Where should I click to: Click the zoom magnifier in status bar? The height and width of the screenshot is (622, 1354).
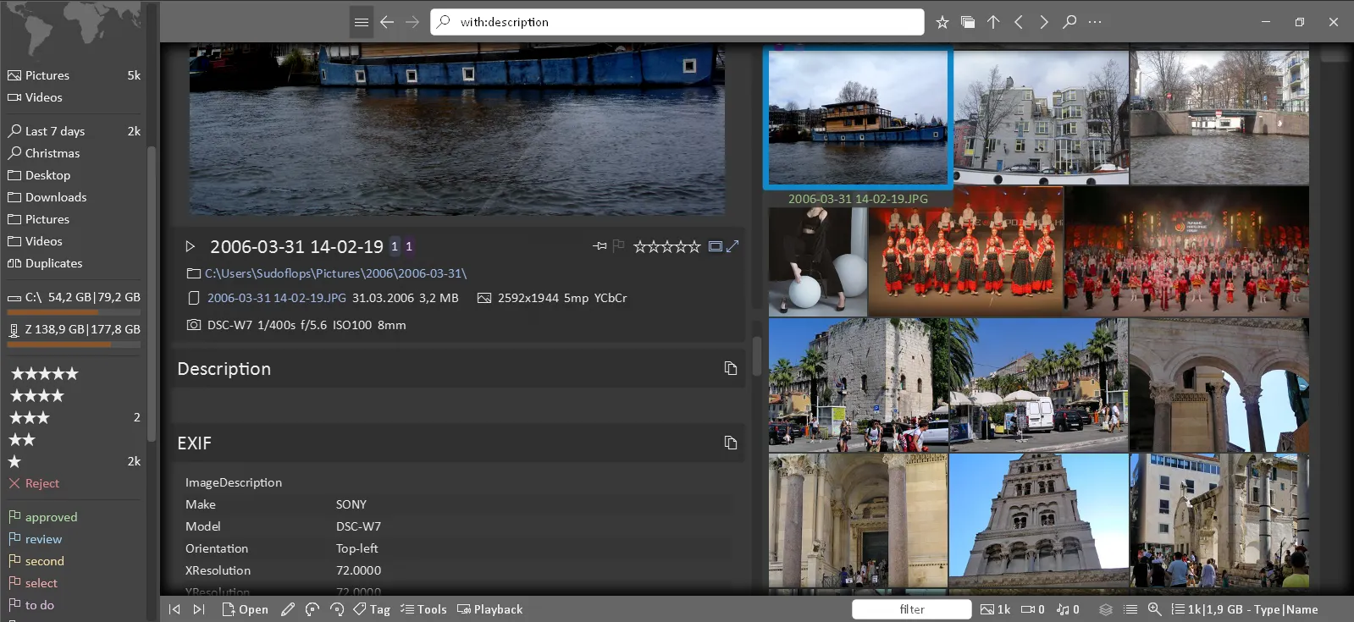[1154, 609]
